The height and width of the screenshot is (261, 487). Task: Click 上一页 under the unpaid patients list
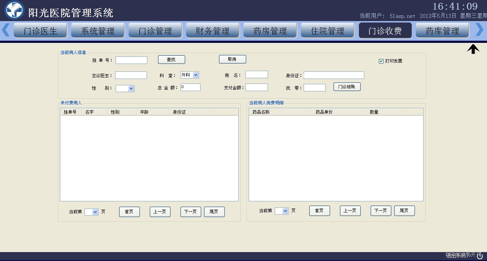click(x=160, y=212)
